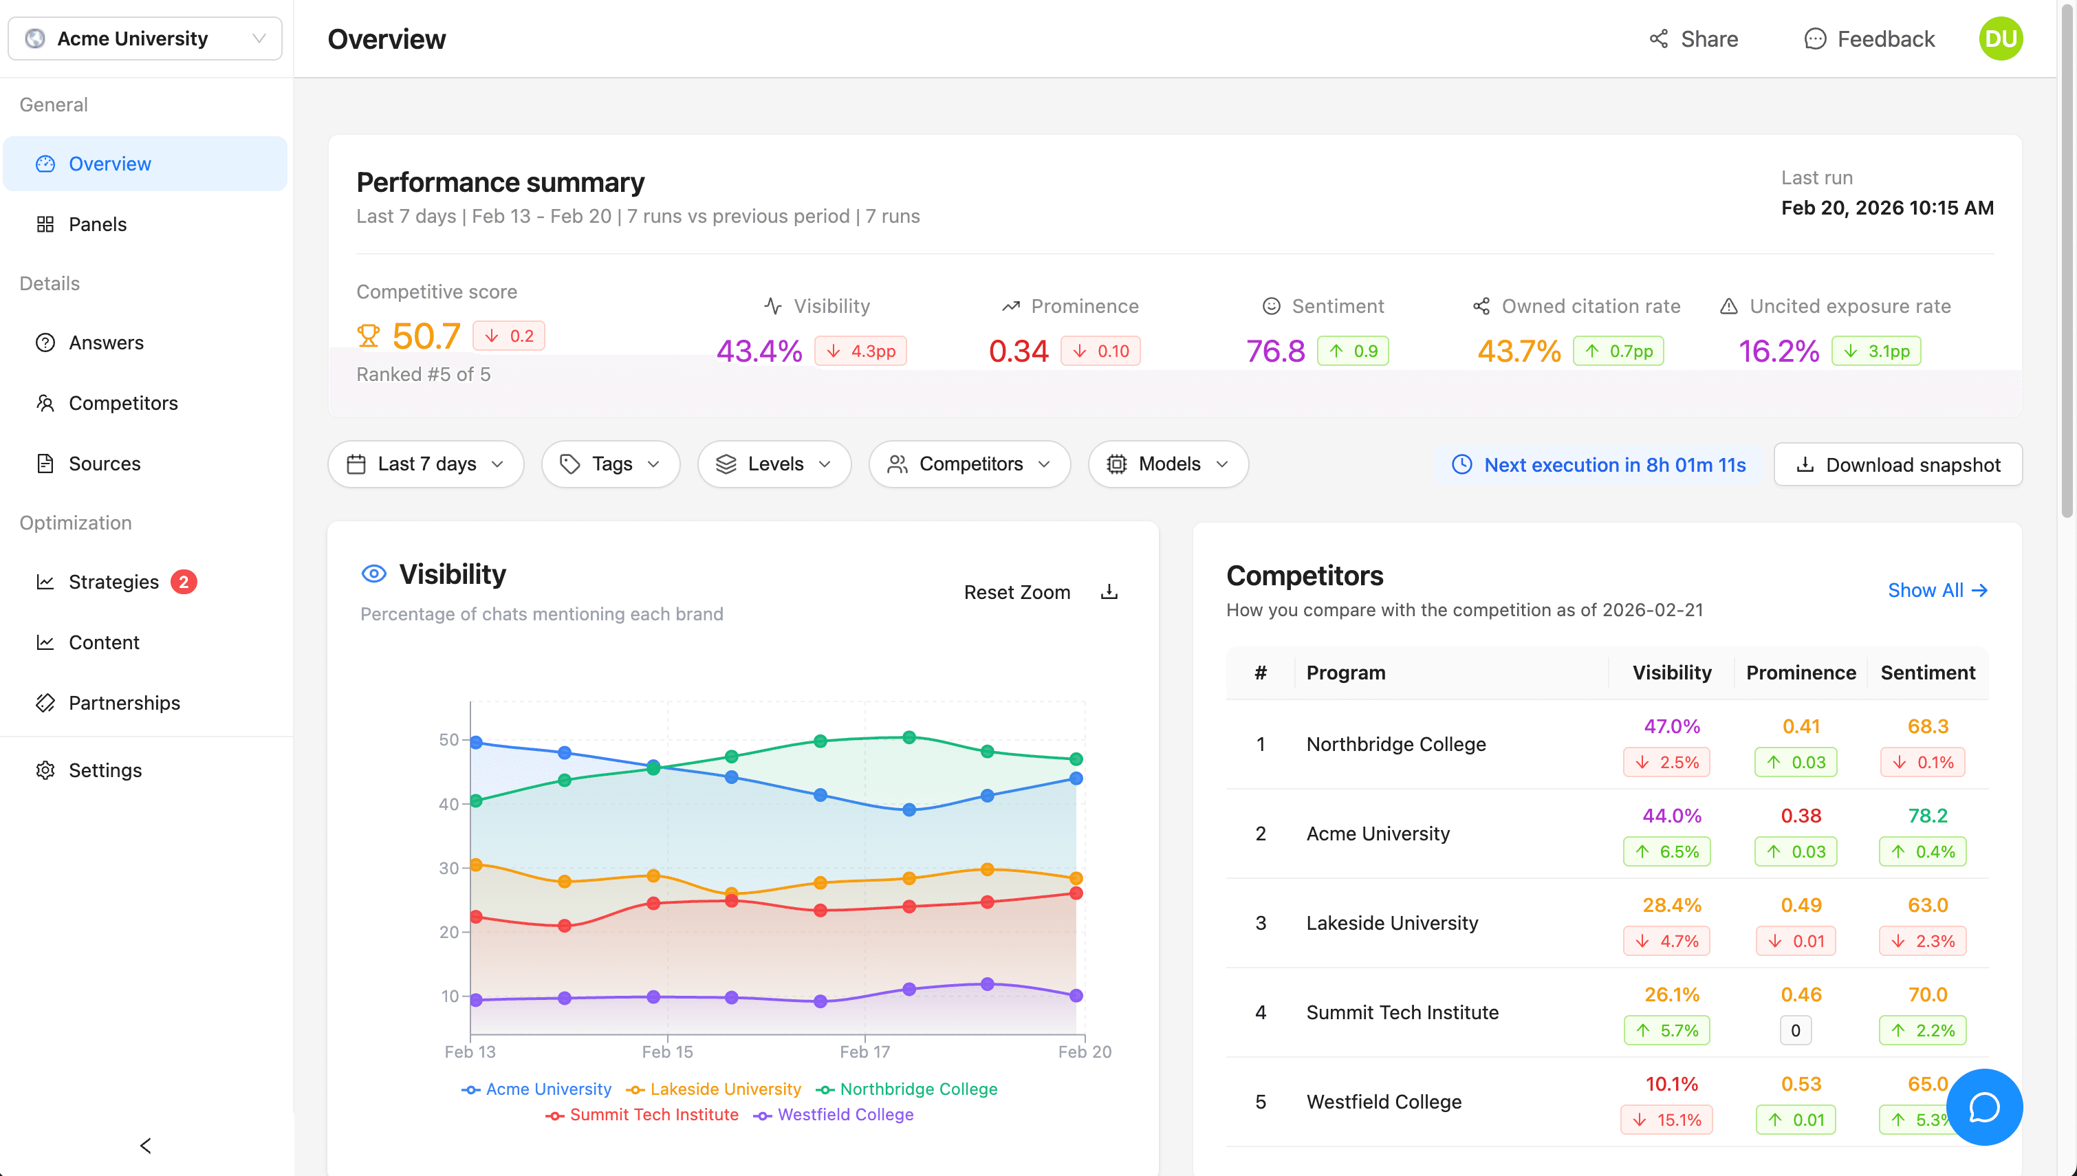This screenshot has width=2077, height=1176.
Task: Open the Sources panel
Action: point(105,463)
